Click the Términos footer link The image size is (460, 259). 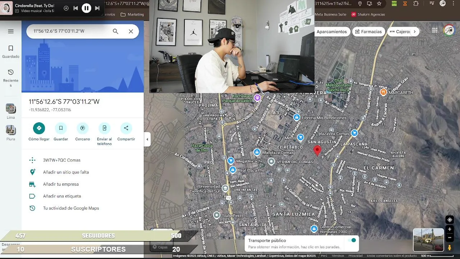click(x=337, y=256)
